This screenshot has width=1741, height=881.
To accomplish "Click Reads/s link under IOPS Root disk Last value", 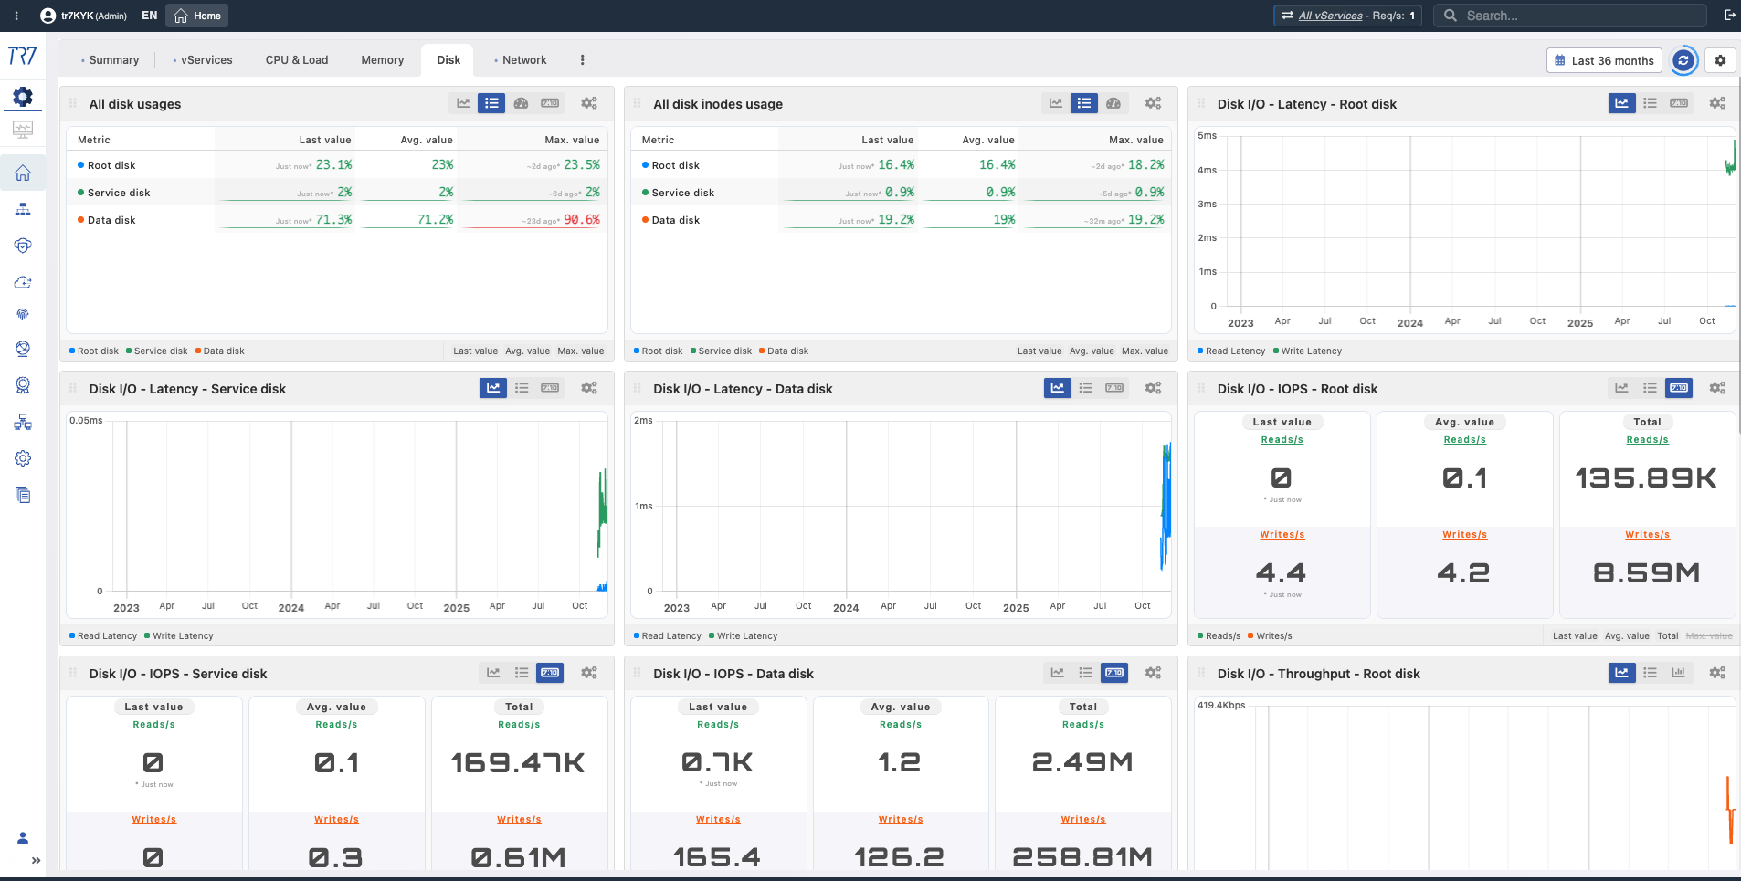I will 1282,440.
